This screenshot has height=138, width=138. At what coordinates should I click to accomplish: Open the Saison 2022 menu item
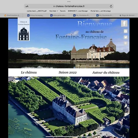click(67, 72)
